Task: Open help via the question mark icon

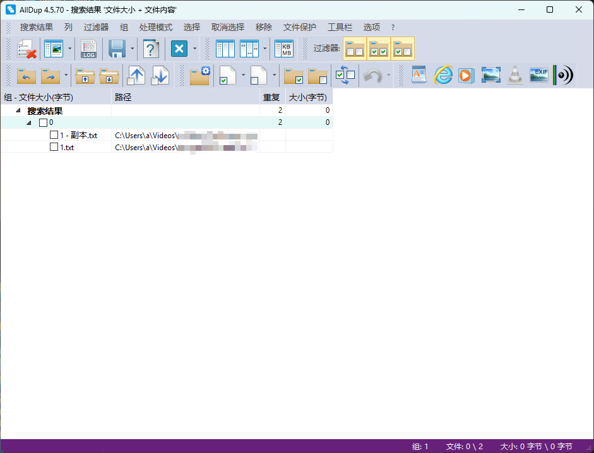Action: point(151,49)
